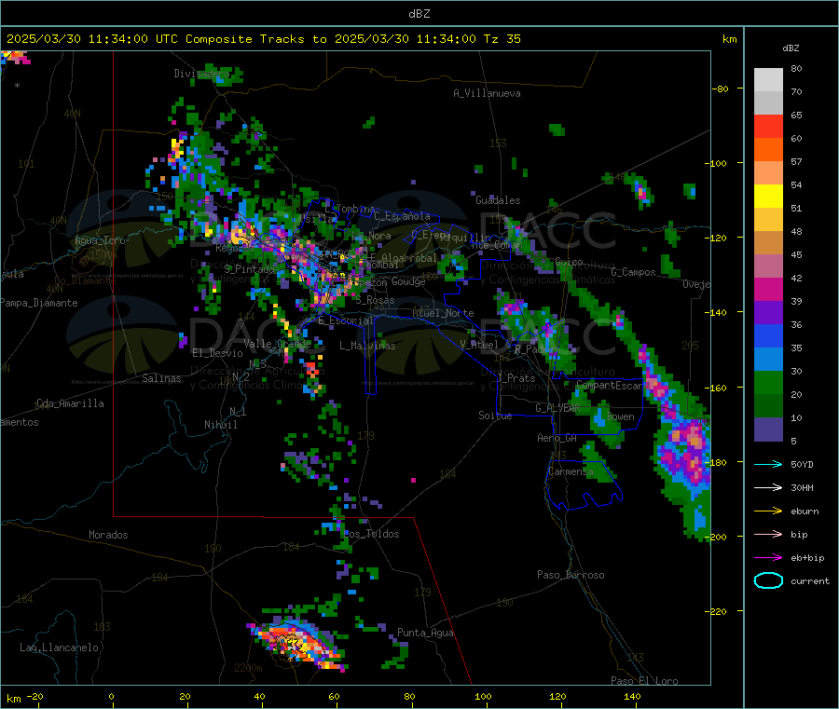
Task: Click the 'Divisadero' place label
Action: click(x=201, y=74)
